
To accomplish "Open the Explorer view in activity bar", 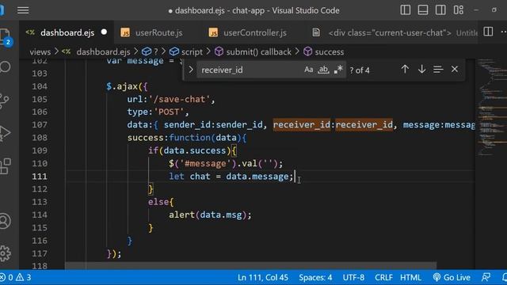I will [5, 37].
